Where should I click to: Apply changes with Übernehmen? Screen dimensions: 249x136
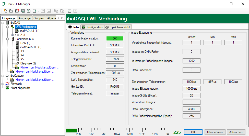[215, 132]
